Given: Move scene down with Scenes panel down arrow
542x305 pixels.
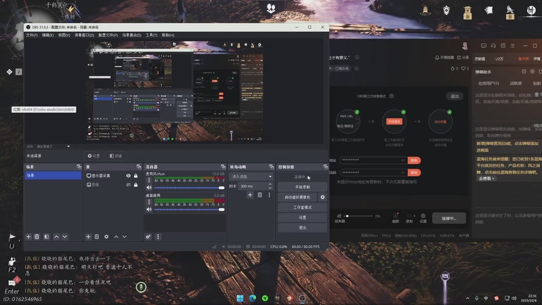Looking at the screenshot, I should 64,237.
